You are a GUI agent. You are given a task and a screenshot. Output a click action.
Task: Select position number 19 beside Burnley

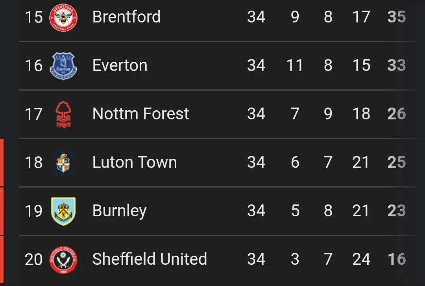(33, 211)
